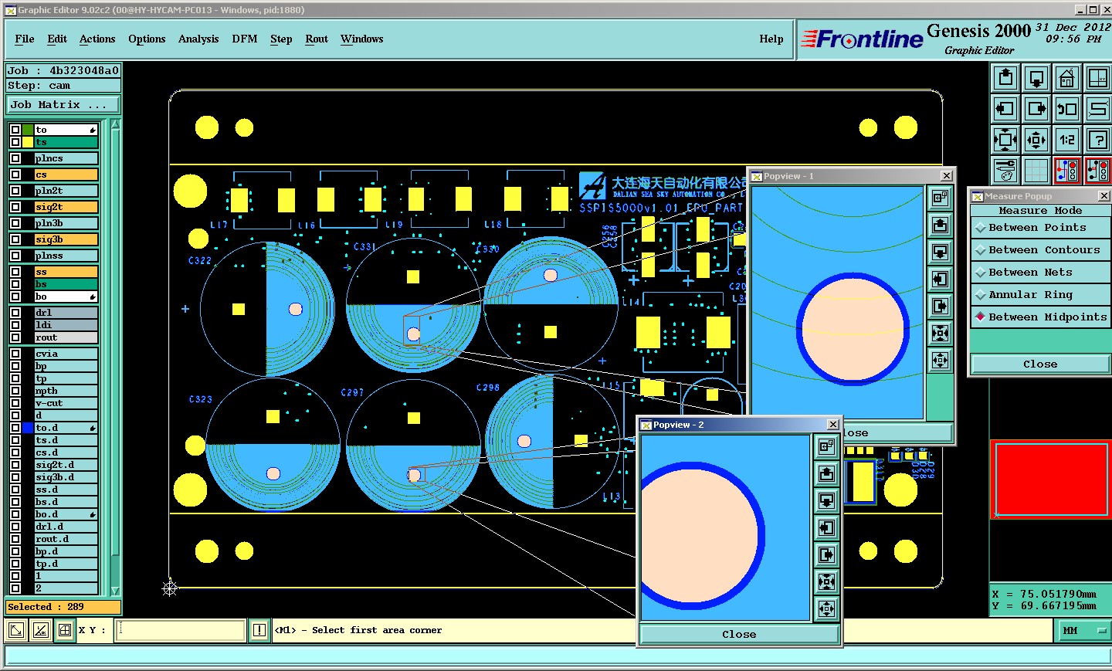Click the diagonal arrow coordinate mode icon

15,630
